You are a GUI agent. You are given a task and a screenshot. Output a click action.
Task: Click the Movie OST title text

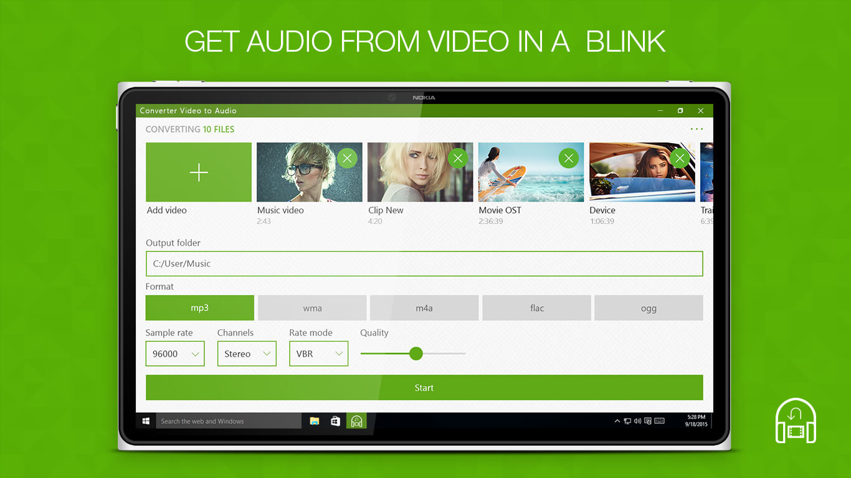500,210
